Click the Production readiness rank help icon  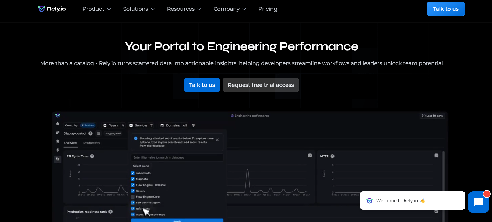click(110, 212)
